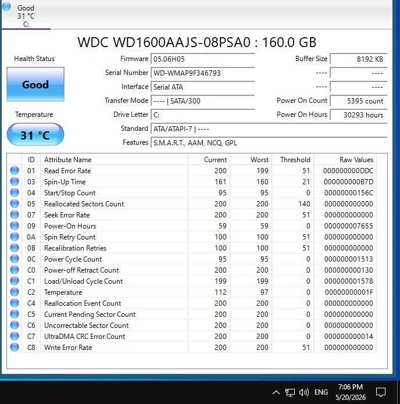
Task: Click the Attribute Name column header
Action: (x=114, y=159)
